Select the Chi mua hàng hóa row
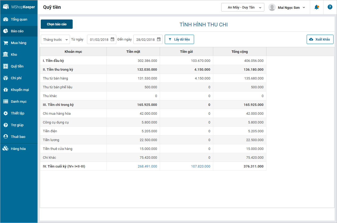This screenshot has height=223, width=337. (x=153, y=114)
